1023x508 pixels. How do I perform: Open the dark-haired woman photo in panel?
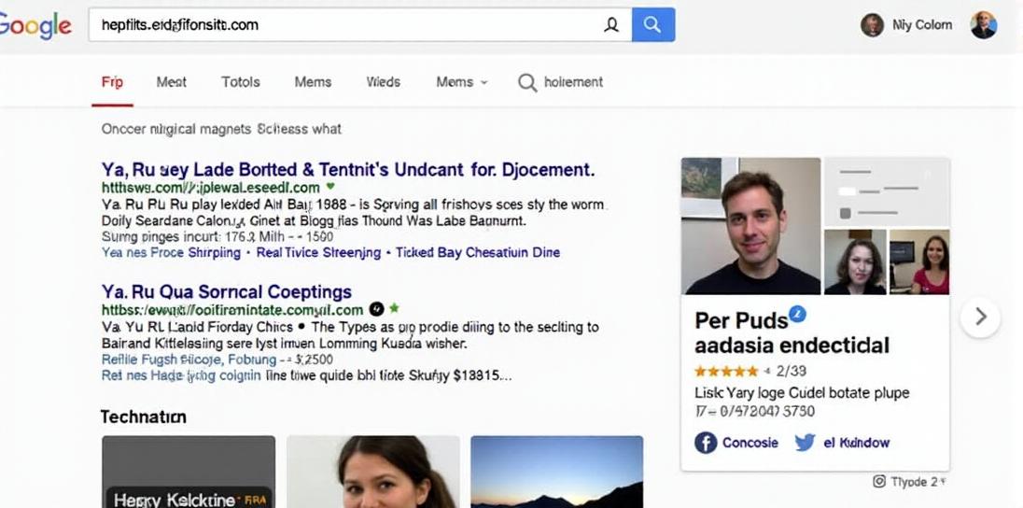tap(855, 261)
